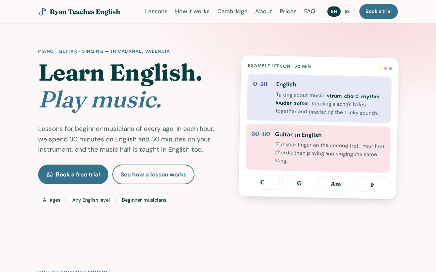Open the FAQ nav link

[x=310, y=11]
